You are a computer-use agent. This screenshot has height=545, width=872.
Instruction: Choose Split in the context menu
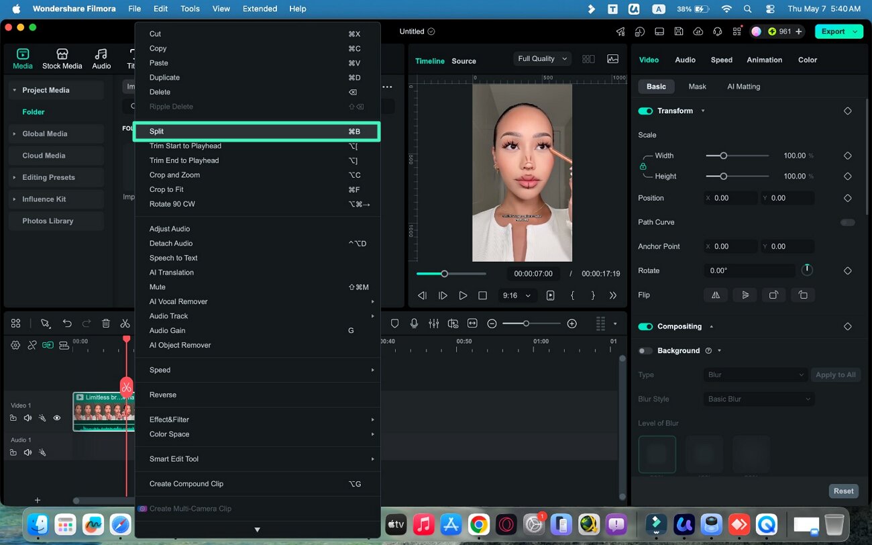pos(256,132)
